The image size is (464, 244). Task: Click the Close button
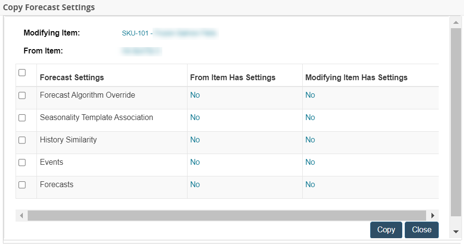pos(421,230)
